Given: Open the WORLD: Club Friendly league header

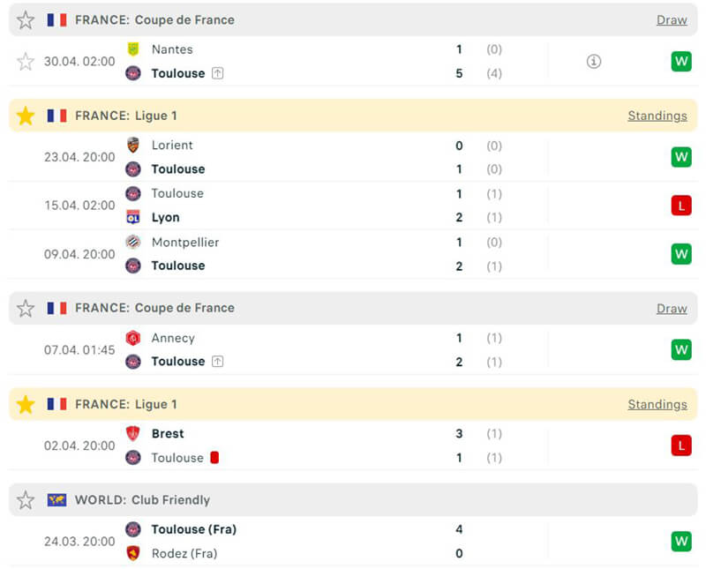Looking at the screenshot, I should coord(142,500).
